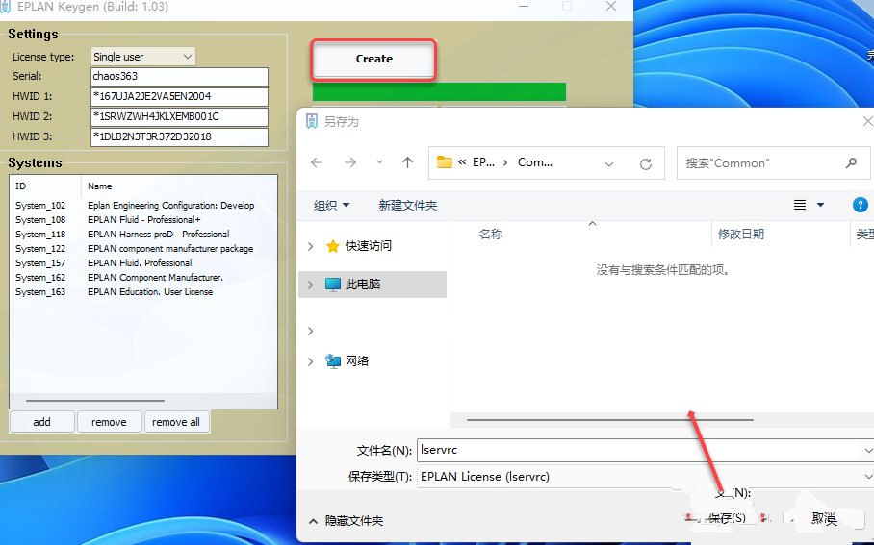The width and height of the screenshot is (874, 545).
Task: Expand the address bar history dropdown
Action: click(609, 163)
